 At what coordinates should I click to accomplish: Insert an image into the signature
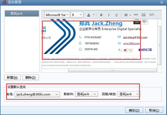[x=143, y=15]
